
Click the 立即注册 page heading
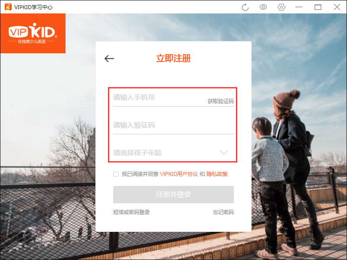tap(173, 58)
